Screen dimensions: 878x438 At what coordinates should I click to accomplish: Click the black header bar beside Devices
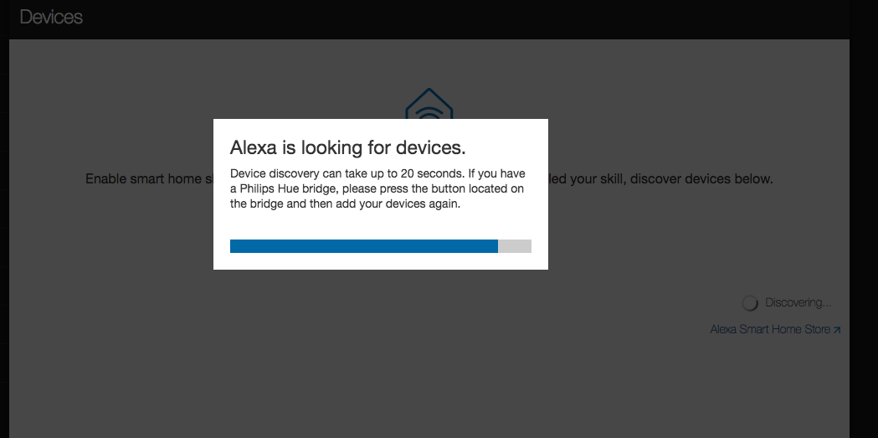click(x=418, y=17)
